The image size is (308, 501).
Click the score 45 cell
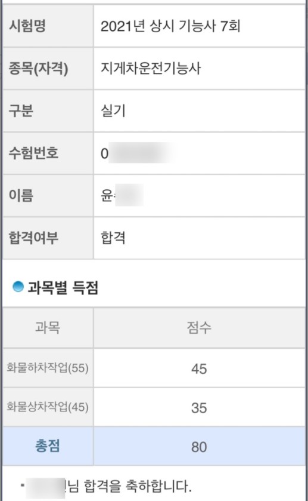click(199, 368)
